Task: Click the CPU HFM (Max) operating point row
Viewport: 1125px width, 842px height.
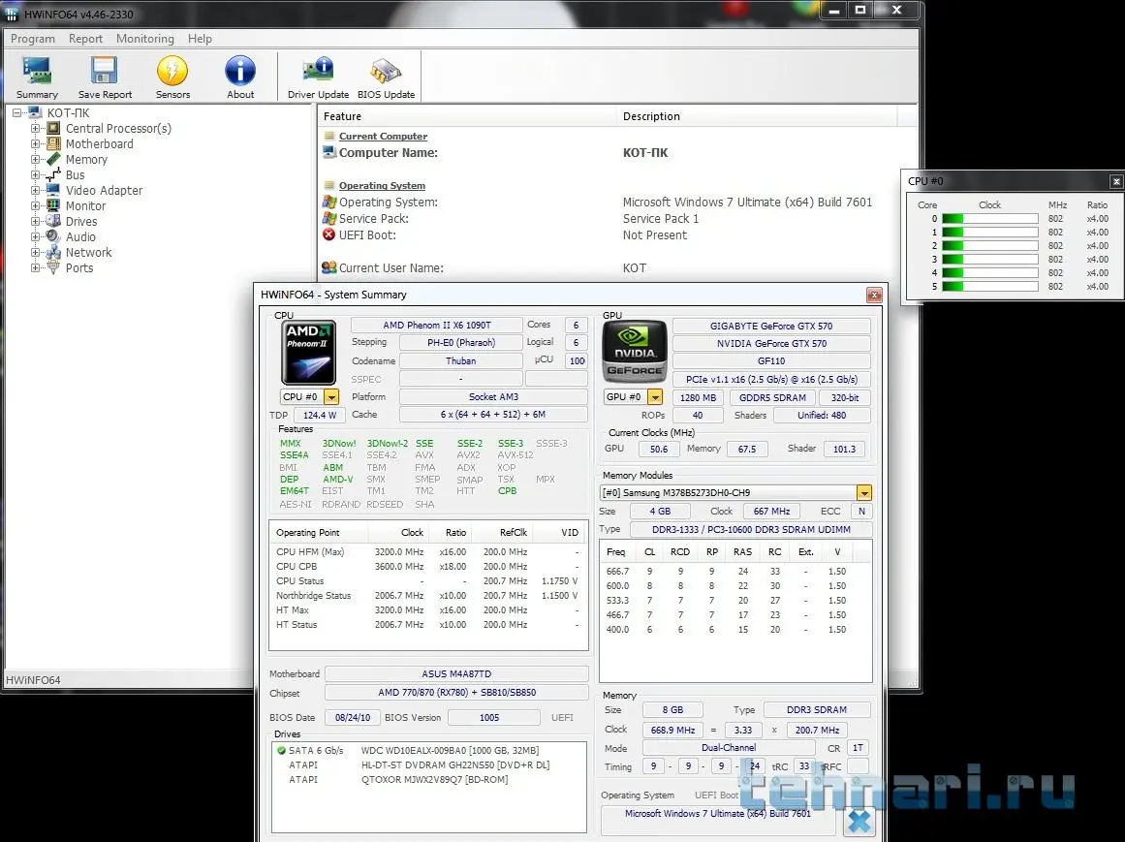Action: [x=428, y=552]
